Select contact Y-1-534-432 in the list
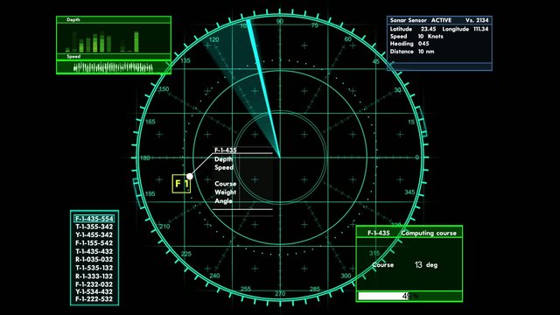This screenshot has width=560, height=315. (x=94, y=291)
